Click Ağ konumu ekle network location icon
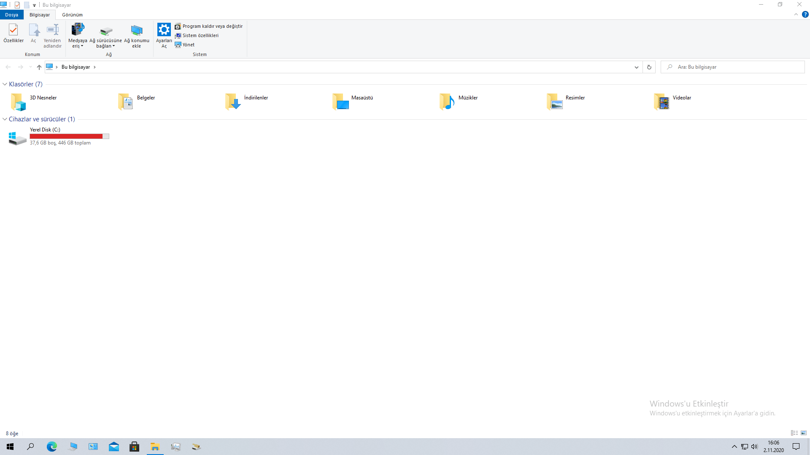 [x=136, y=30]
